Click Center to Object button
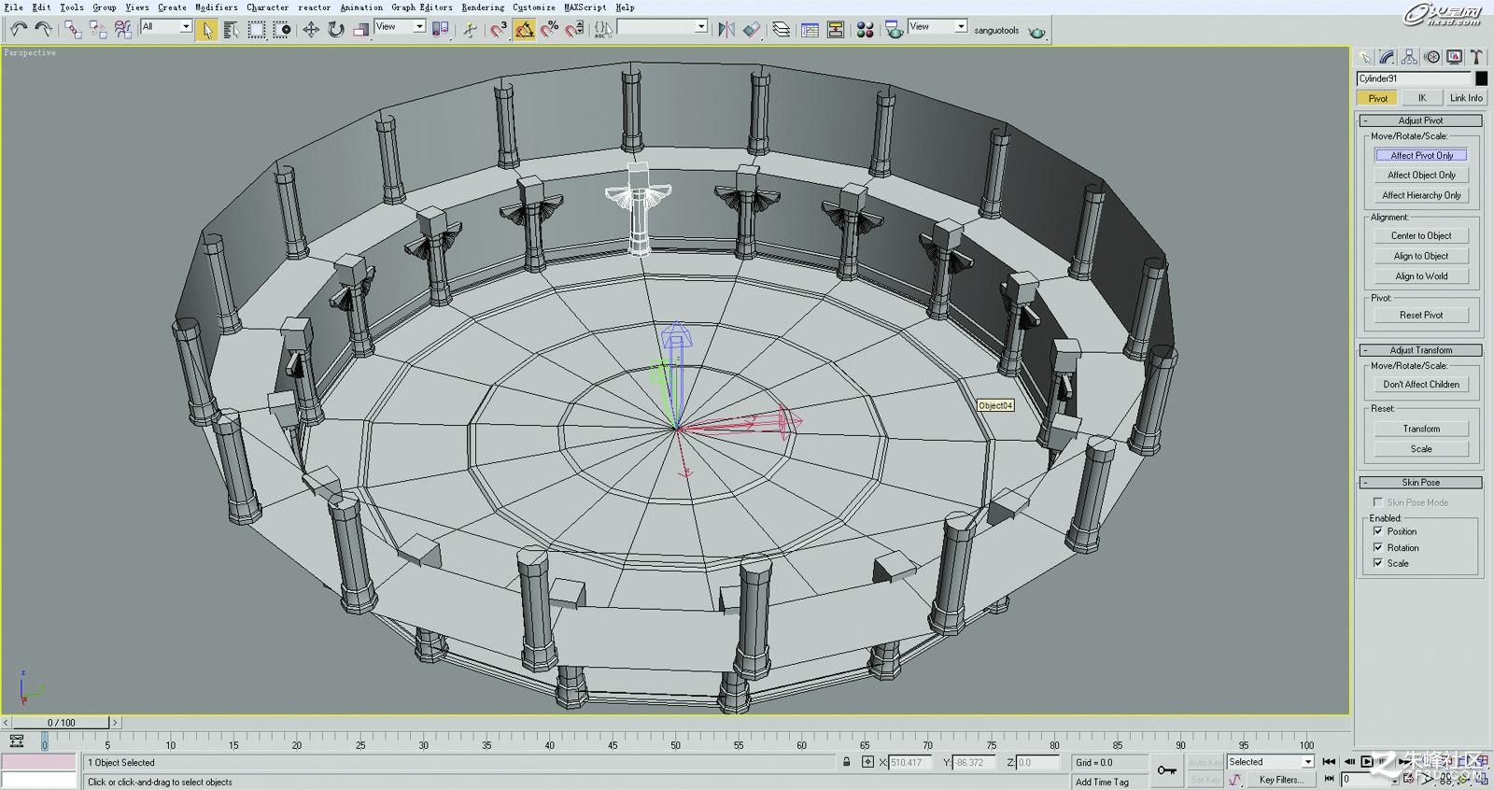 [x=1421, y=235]
